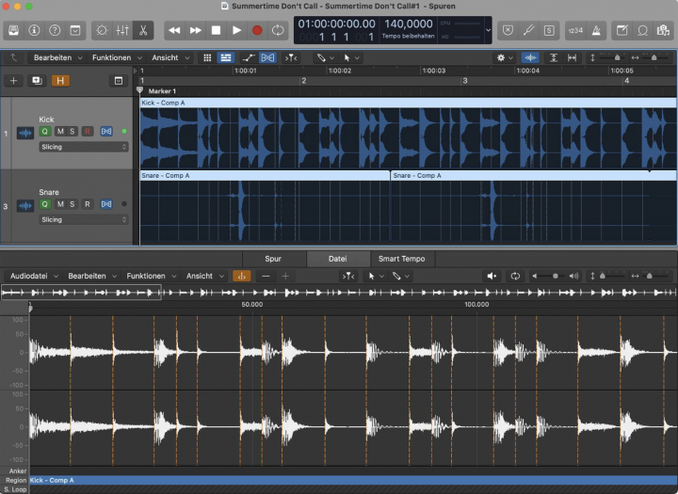678x494 pixels.
Task: Toggle Q button on Kick track
Action: (x=45, y=132)
